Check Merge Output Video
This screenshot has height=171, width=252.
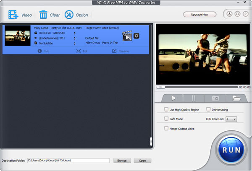tap(166, 128)
